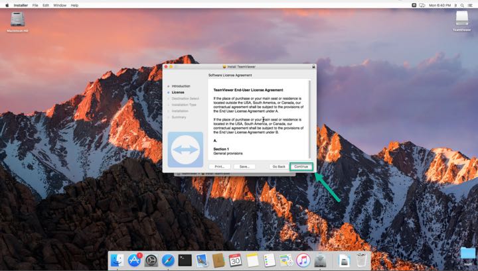Click the license text scrollbar
This screenshot has width=478, height=271.
(x=310, y=119)
